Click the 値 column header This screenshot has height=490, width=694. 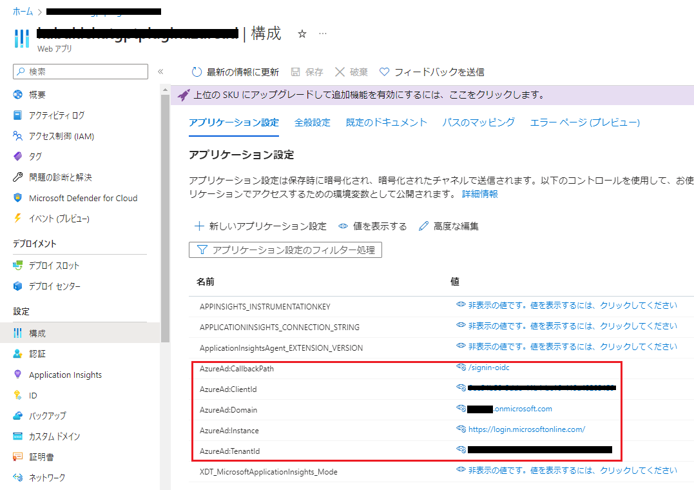[x=455, y=281]
